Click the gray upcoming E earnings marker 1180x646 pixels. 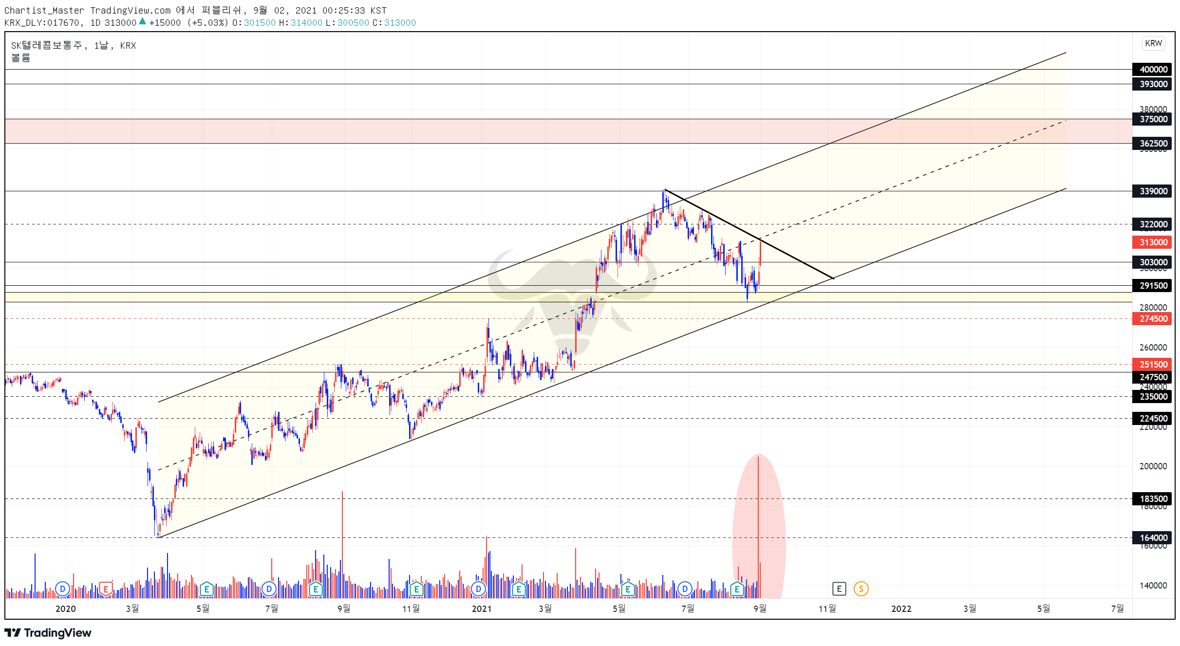pos(839,589)
